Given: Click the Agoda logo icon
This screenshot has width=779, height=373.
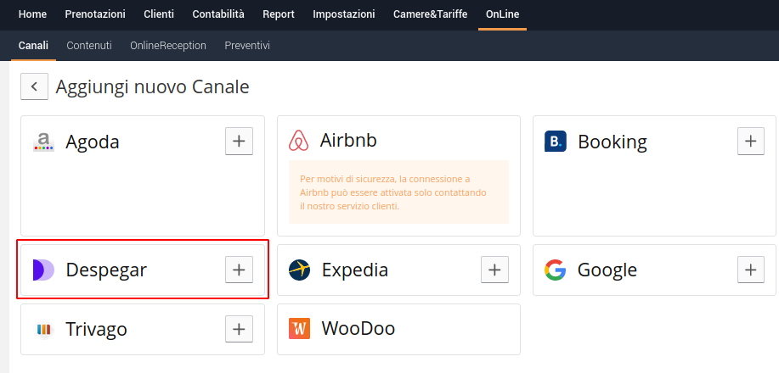Looking at the screenshot, I should click(x=43, y=142).
